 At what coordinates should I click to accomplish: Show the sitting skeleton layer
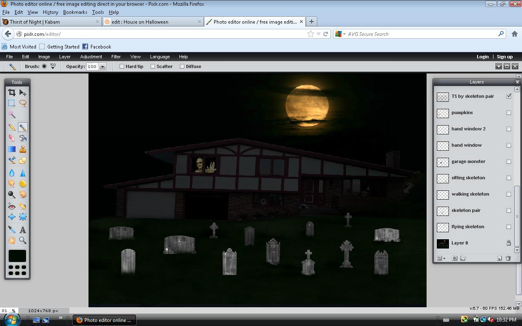pyautogui.click(x=509, y=178)
